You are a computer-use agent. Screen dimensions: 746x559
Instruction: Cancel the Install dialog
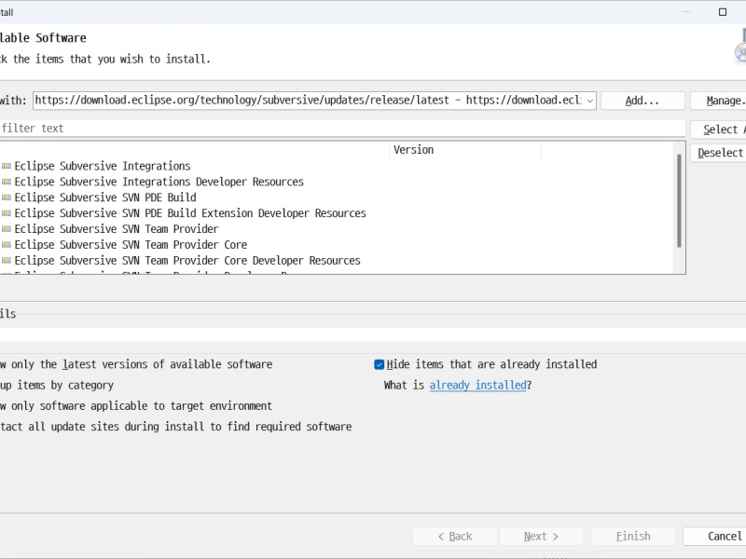coord(714,537)
